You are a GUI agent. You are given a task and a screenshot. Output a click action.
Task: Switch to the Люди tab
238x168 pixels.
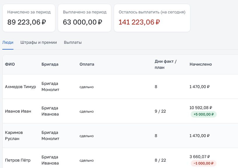[x=8, y=42]
